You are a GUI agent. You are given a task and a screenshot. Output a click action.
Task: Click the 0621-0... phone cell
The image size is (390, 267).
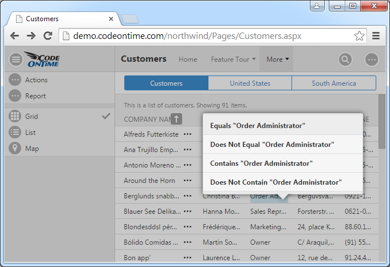point(358,212)
